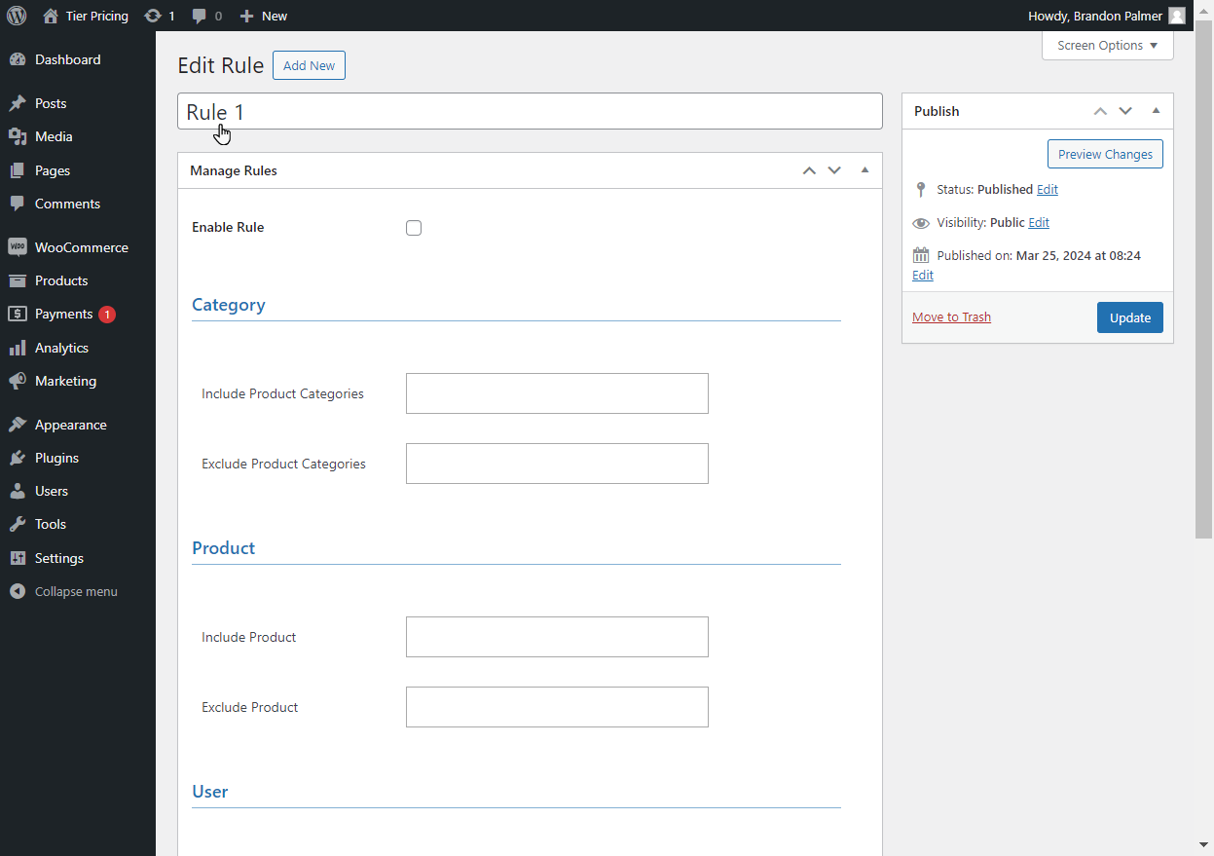This screenshot has height=856, width=1214.
Task: Click the Media icon in sidebar
Action: click(18, 136)
